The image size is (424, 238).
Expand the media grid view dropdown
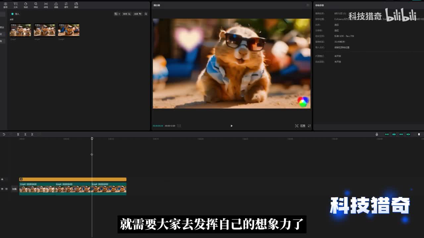tap(117, 14)
